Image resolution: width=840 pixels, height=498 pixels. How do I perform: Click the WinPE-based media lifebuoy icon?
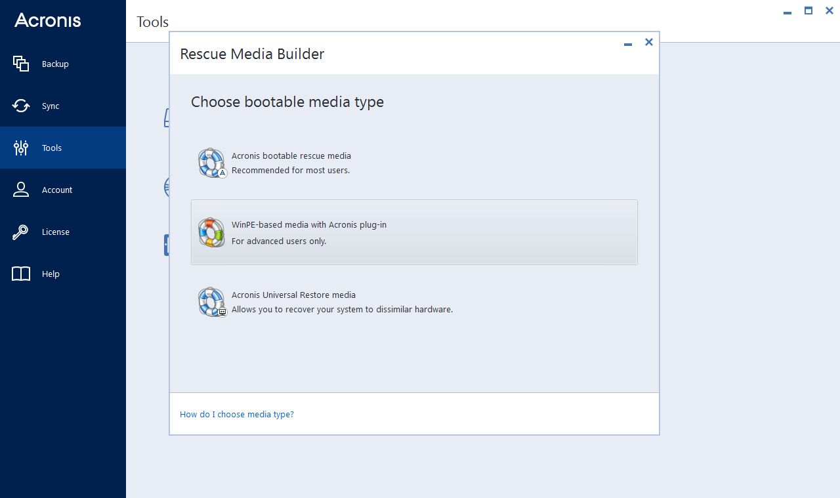(x=211, y=232)
